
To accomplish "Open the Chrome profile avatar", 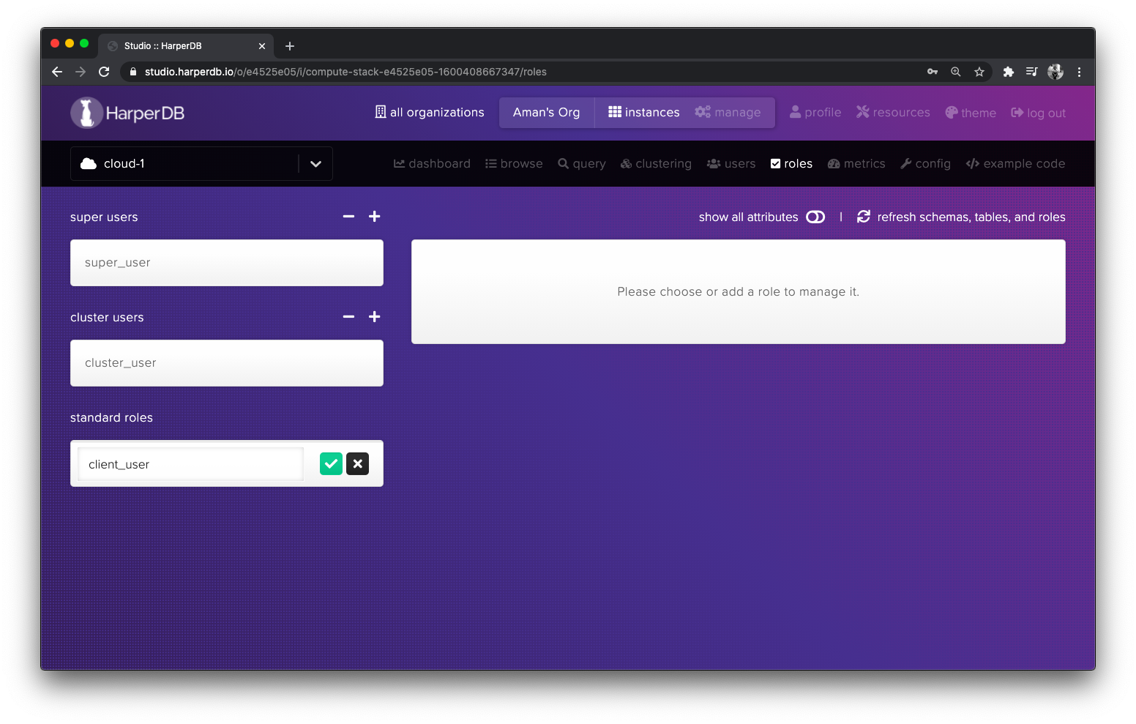I will click(1055, 72).
